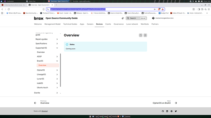Open the Events navigation tab
The width and height of the screenshot is (211, 118).
click(x=108, y=24)
